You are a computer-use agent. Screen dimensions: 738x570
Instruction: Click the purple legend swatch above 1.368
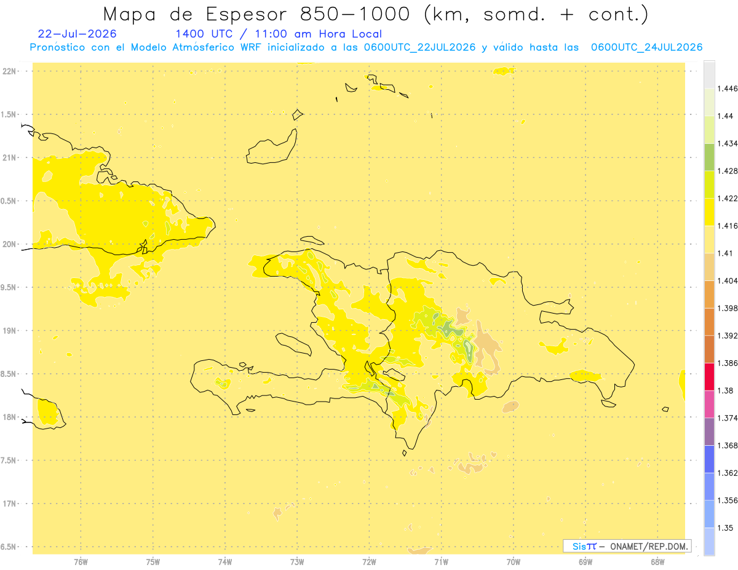709,432
